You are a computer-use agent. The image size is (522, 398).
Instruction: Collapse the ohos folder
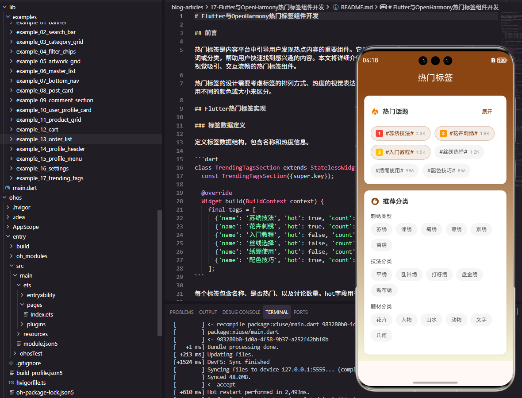(5, 197)
